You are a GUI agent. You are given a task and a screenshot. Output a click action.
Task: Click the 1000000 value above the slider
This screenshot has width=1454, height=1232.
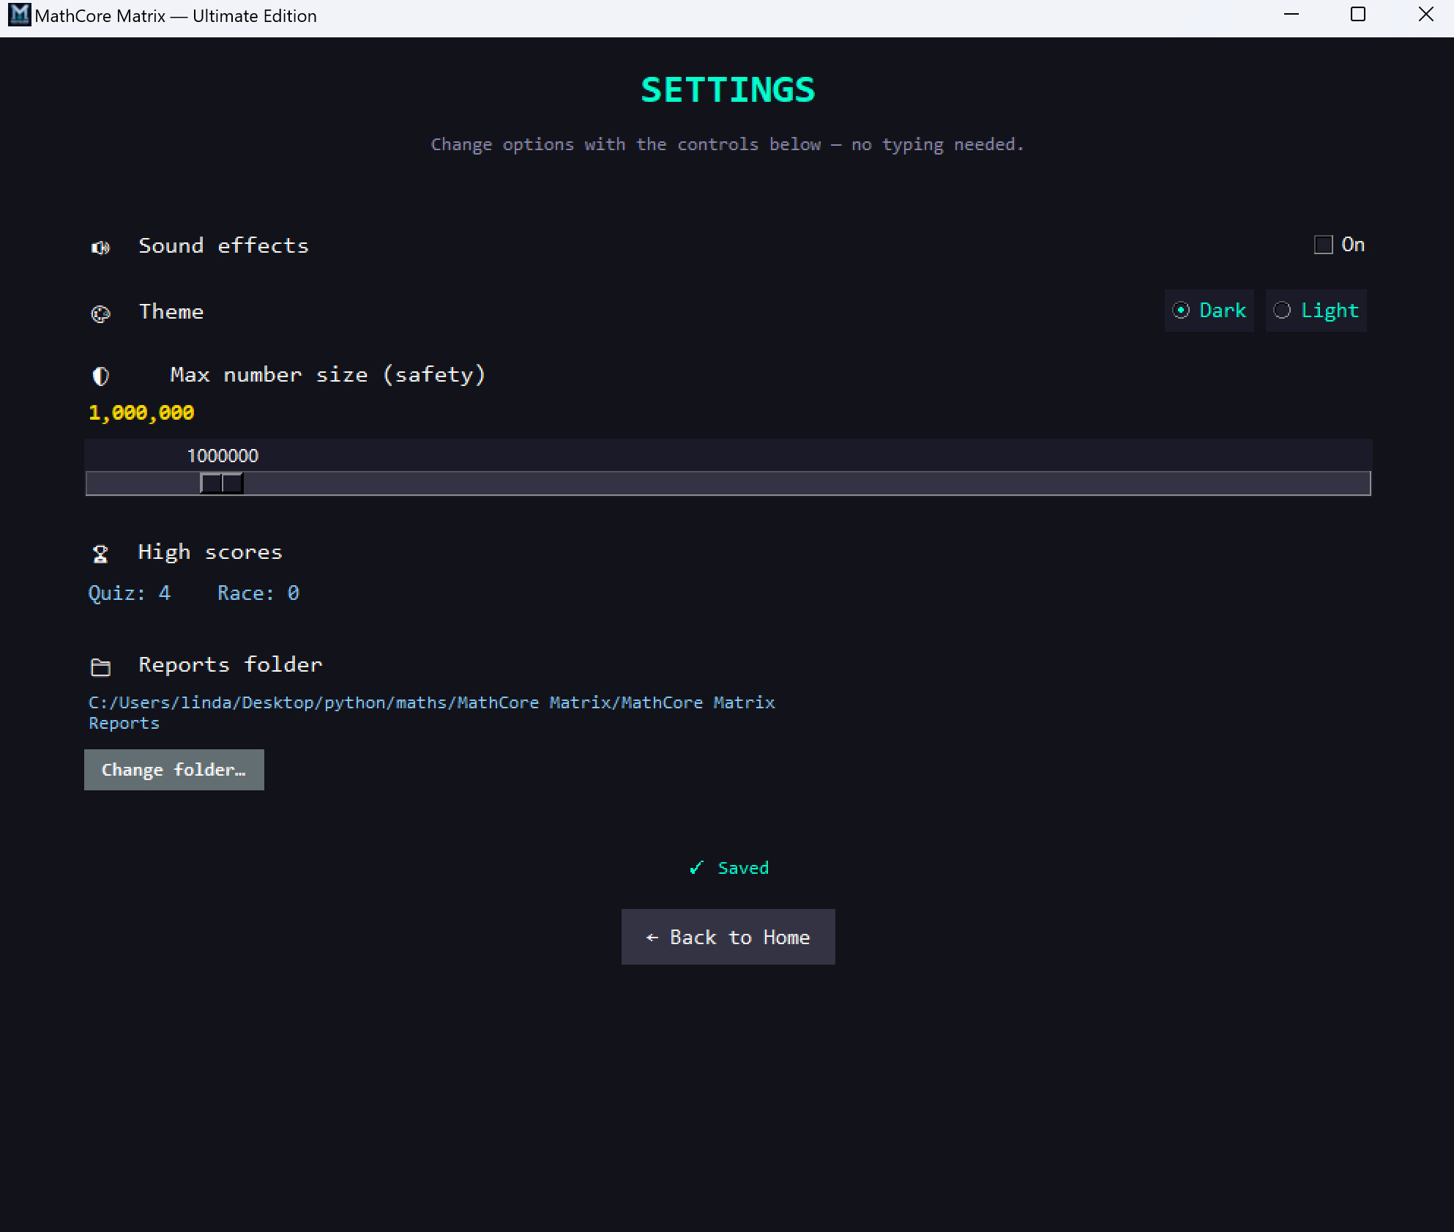coord(223,456)
